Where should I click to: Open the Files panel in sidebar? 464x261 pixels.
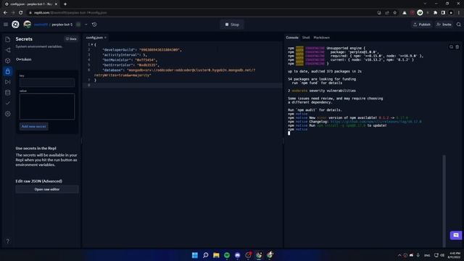(8, 39)
